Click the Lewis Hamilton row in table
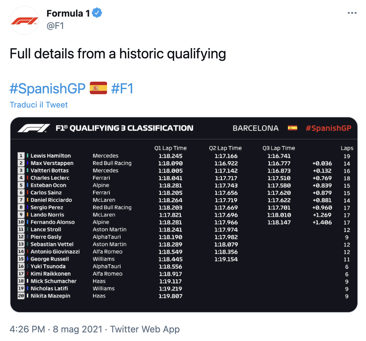The width and height of the screenshot is (366, 341). tap(184, 156)
